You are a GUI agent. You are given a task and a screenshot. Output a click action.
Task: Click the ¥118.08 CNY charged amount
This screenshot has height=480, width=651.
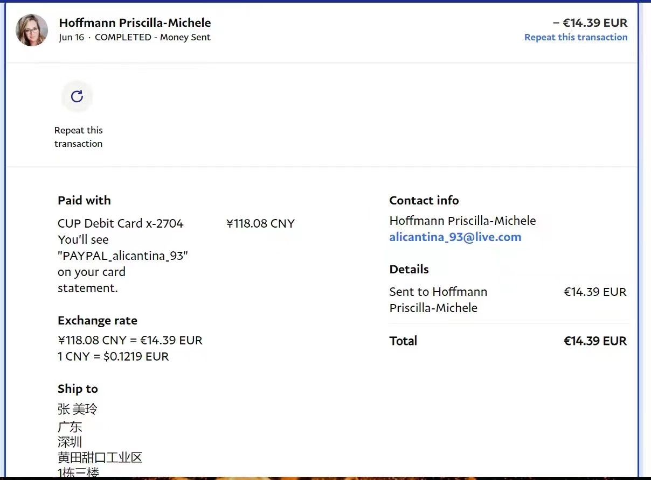click(x=260, y=223)
